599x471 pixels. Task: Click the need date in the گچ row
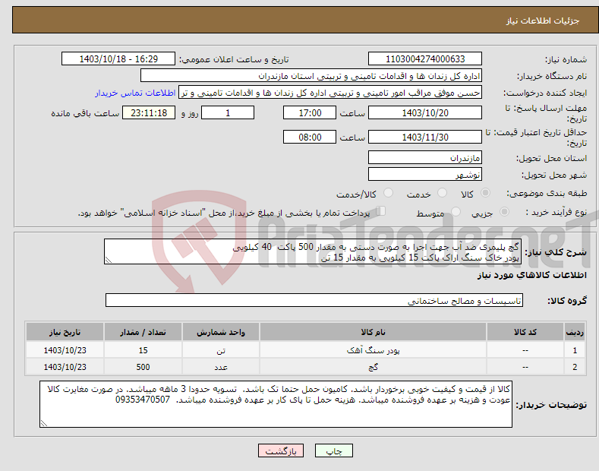tap(65, 367)
